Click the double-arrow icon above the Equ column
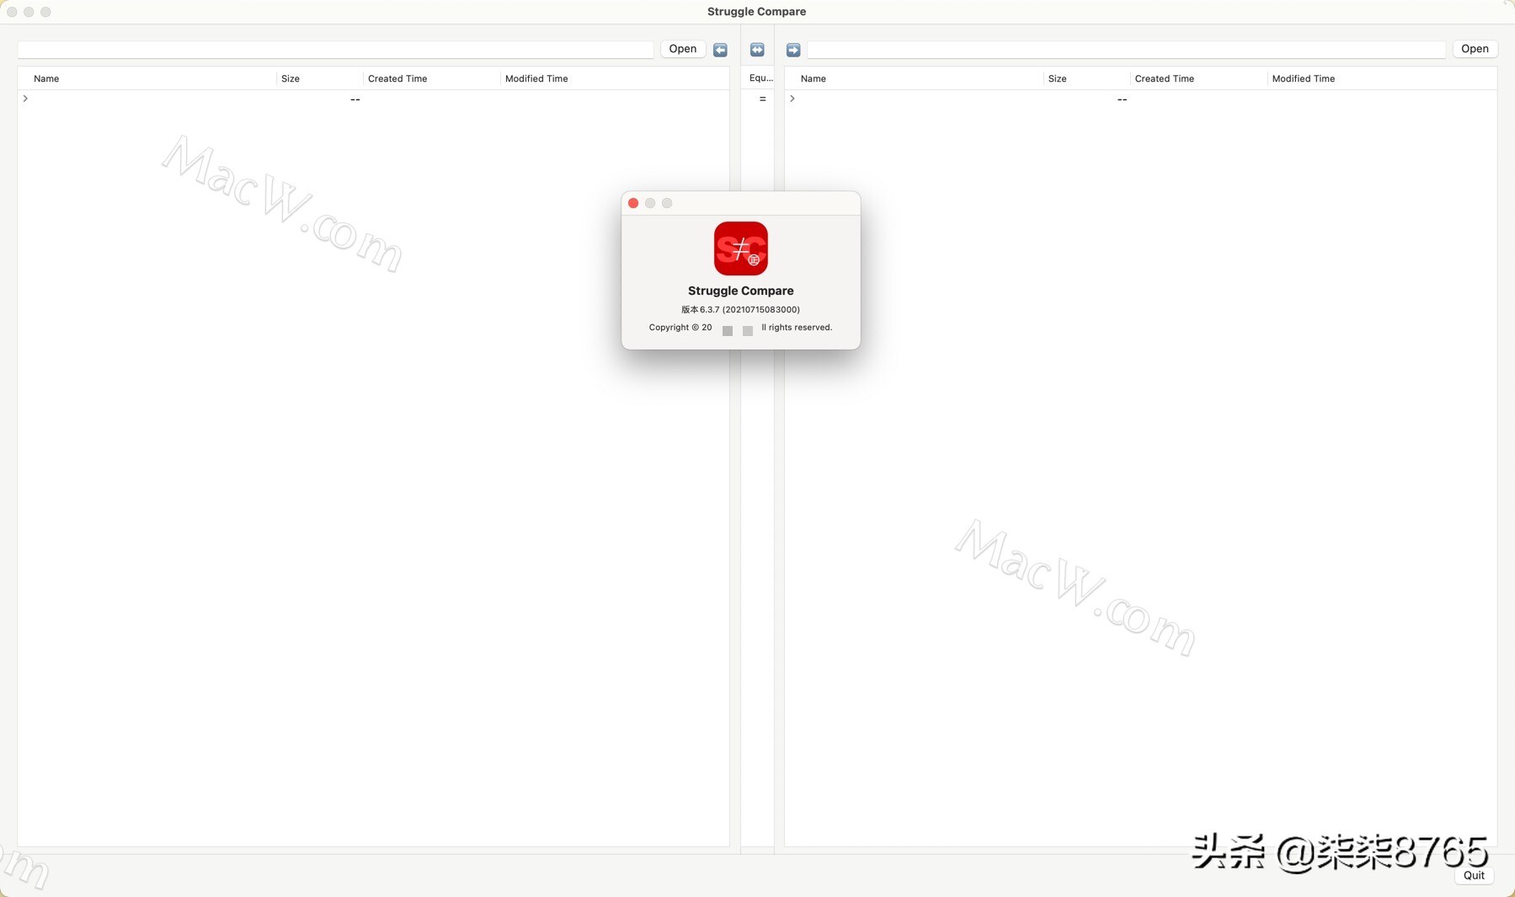 (757, 50)
